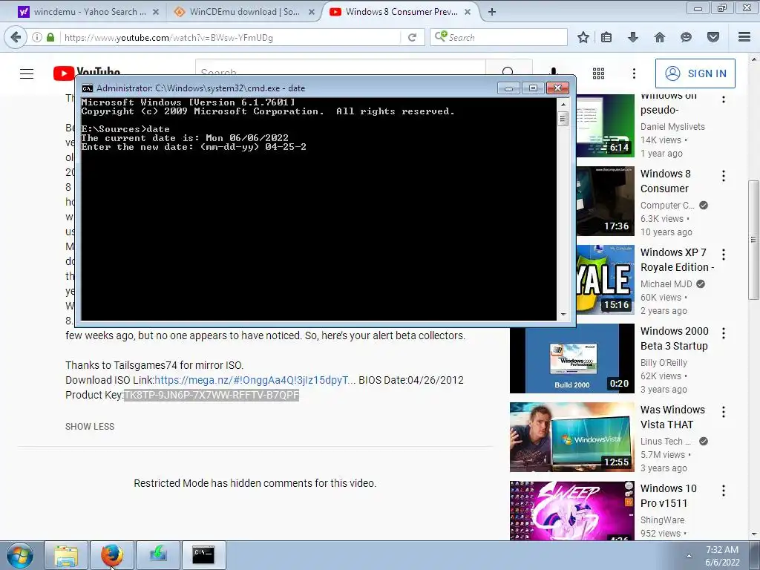This screenshot has height=570, width=760.
Task: Close the wincdemu Yahoo Search tab
Action: pos(156,12)
